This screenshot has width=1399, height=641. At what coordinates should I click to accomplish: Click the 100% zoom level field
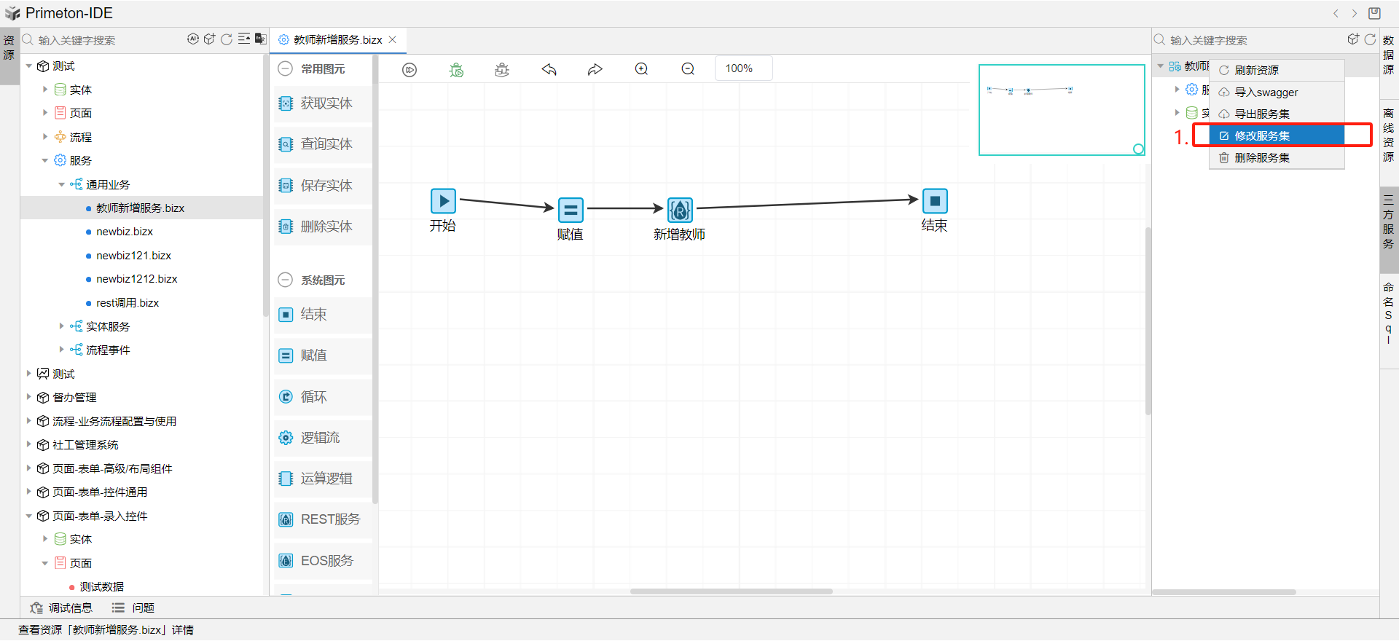(742, 68)
